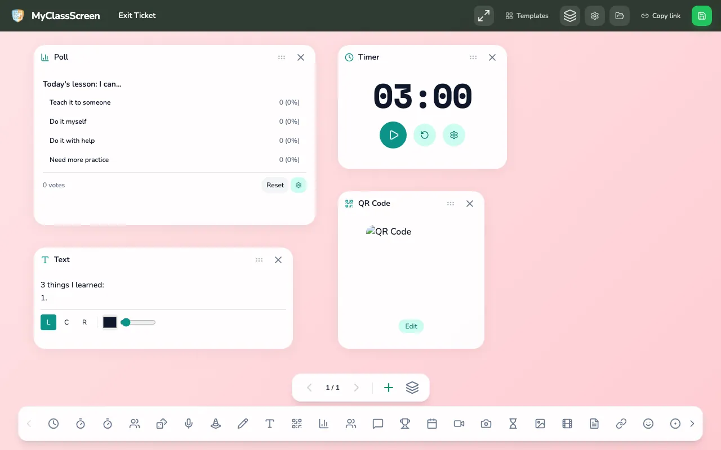The height and width of the screenshot is (450, 721).
Task: Click the Poll widget drag handle dots
Action: pyautogui.click(x=282, y=57)
